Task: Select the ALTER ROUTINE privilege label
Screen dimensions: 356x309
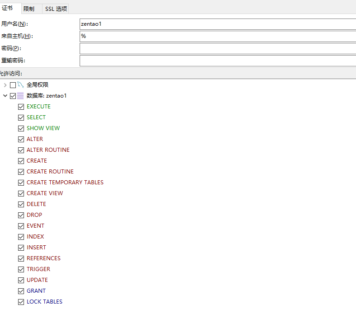Action: 48,150
